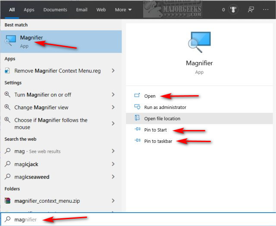276x226 pixels.
Task: Expand arrow for Choose if Magnifier follows mouse
Action: tap(113, 124)
